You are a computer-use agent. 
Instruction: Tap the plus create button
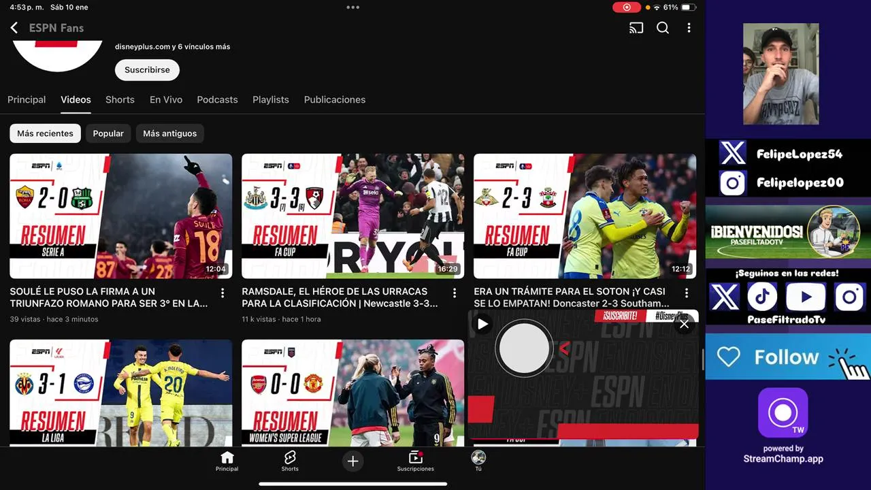click(352, 461)
